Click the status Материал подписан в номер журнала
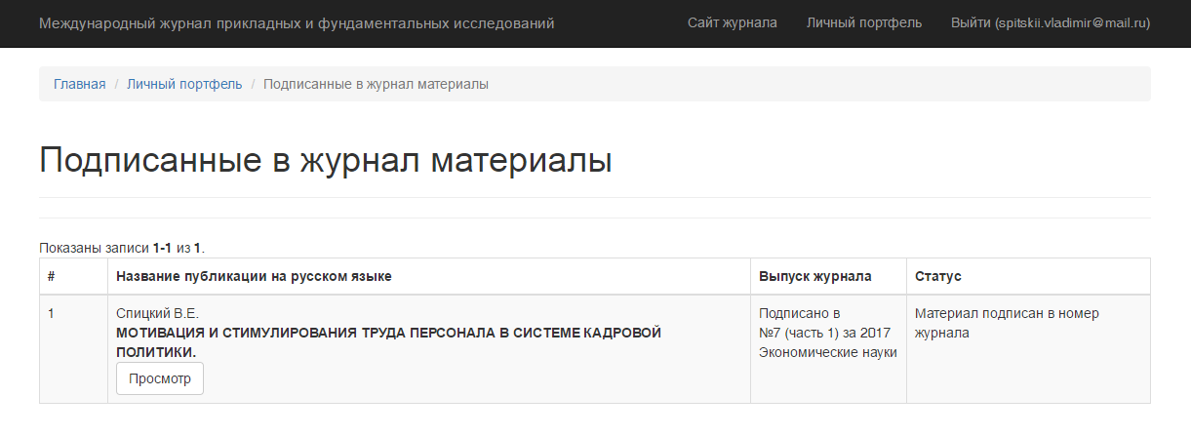Screen dimensions: 1191x436 click(1006, 323)
